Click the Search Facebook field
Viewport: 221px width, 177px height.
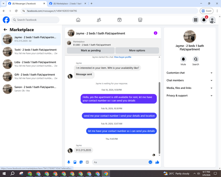tap(35, 20)
